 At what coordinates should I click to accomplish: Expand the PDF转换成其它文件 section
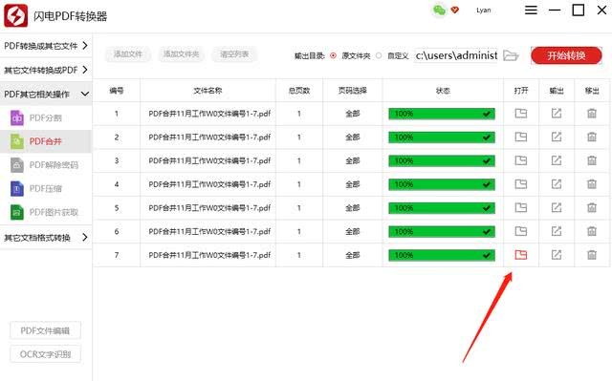tap(46, 46)
